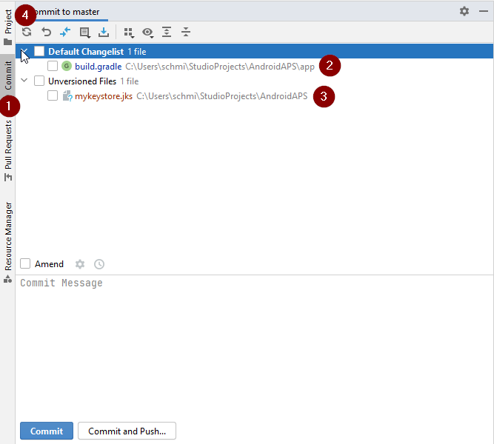Open the Project tool window tab
This screenshot has width=494, height=444.
coord(8,27)
